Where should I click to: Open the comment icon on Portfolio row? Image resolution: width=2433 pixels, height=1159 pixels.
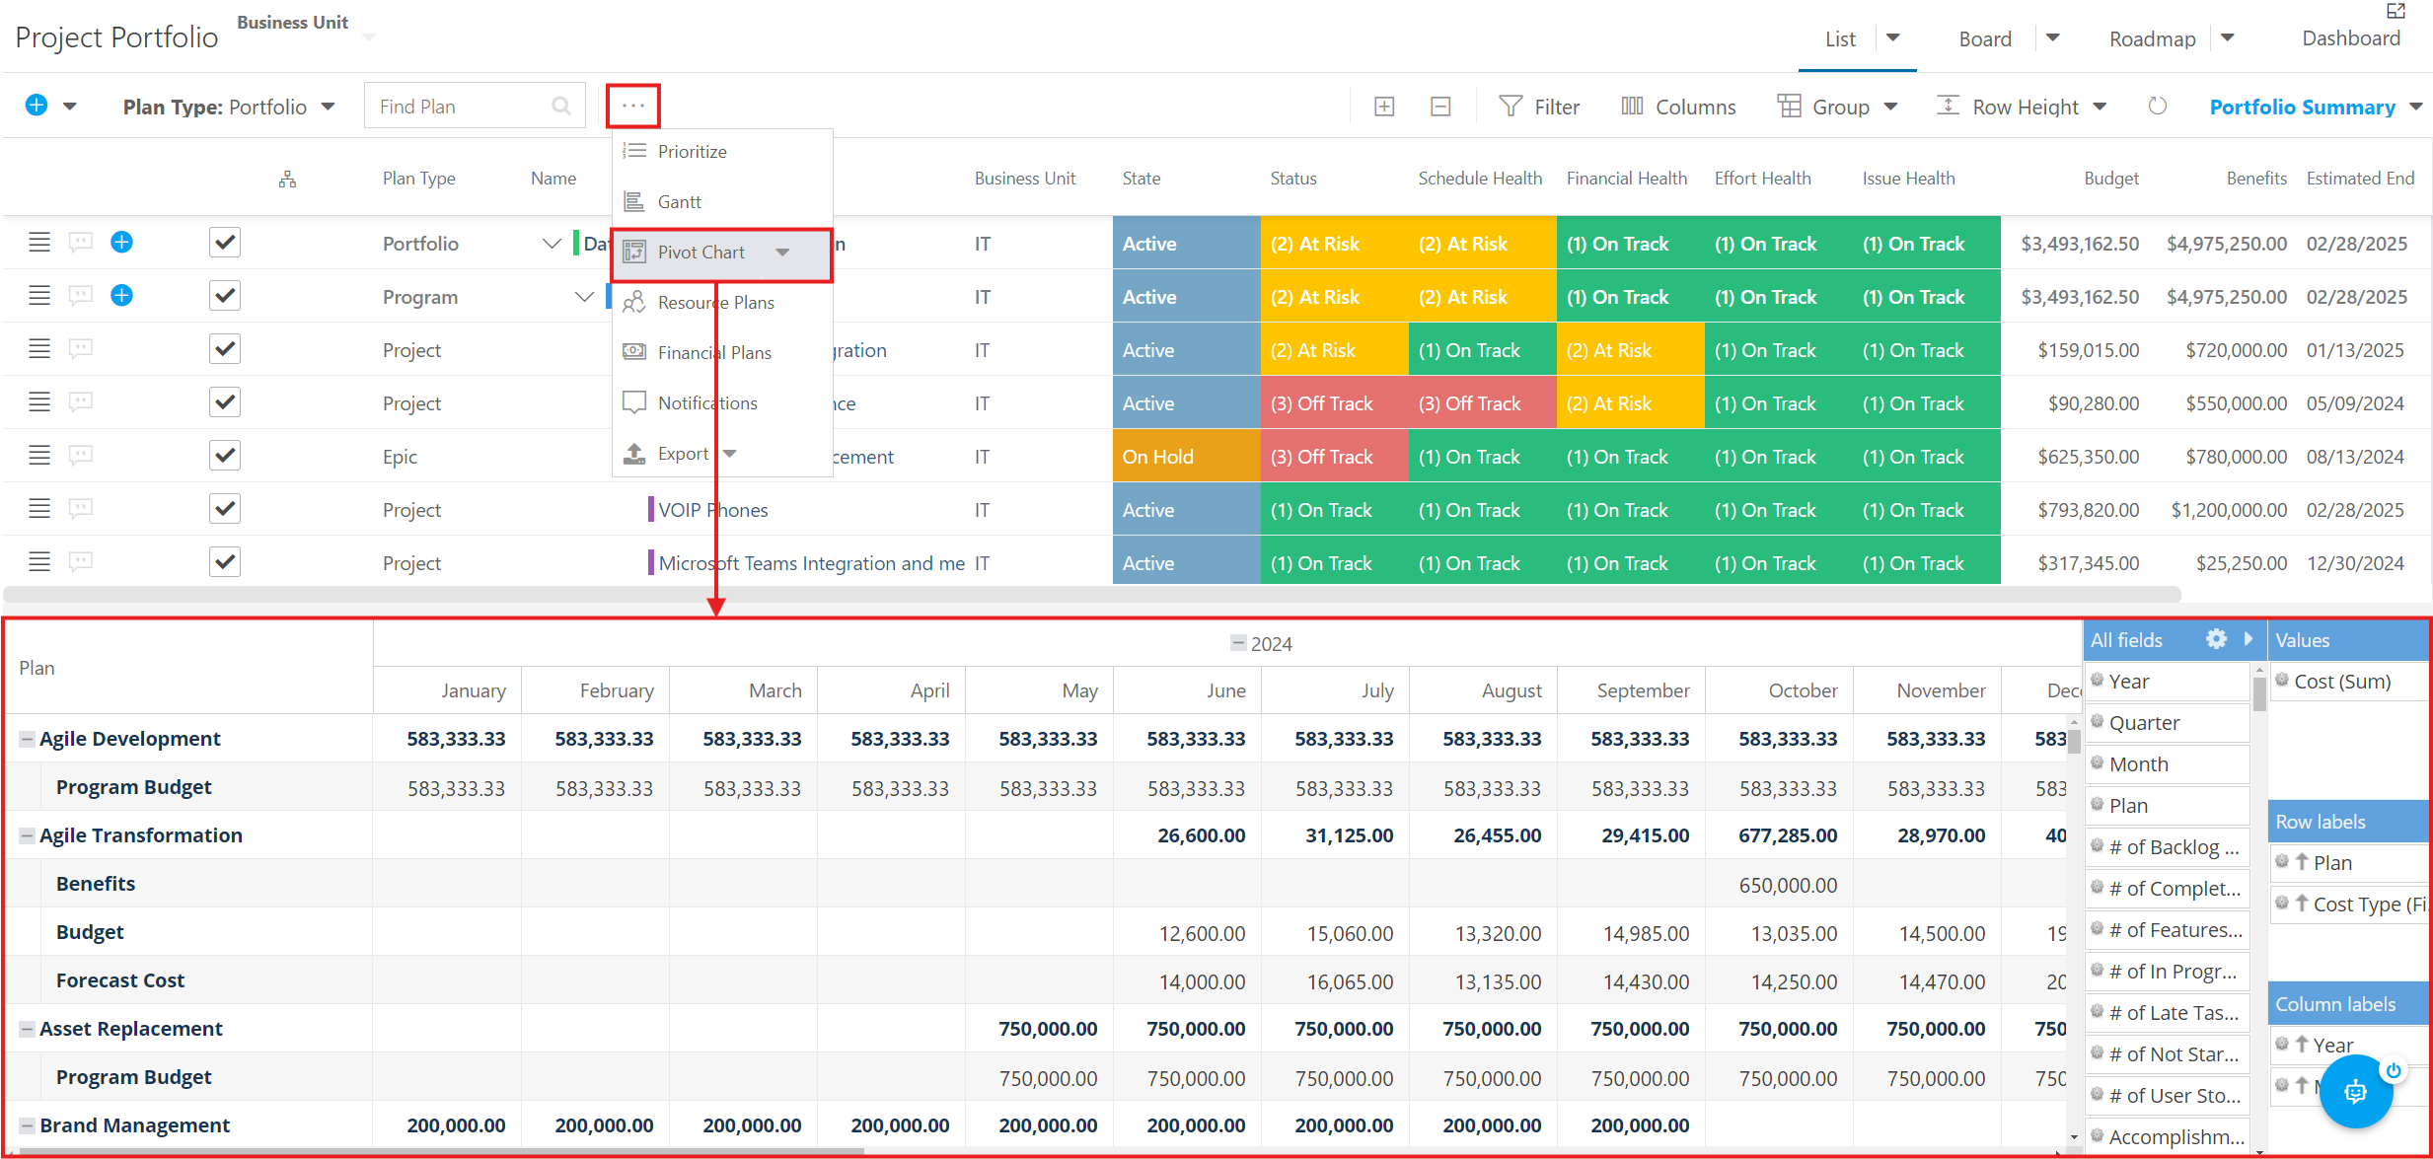coord(81,243)
